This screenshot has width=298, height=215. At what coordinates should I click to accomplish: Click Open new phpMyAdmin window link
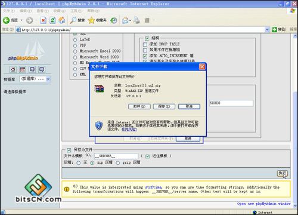point(263,204)
